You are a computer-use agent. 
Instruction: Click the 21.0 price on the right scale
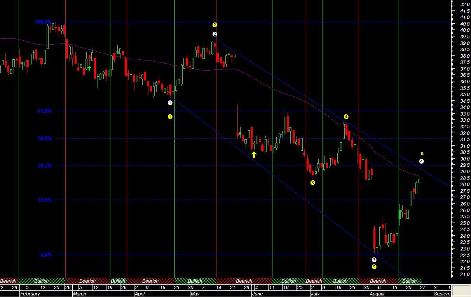click(465, 275)
